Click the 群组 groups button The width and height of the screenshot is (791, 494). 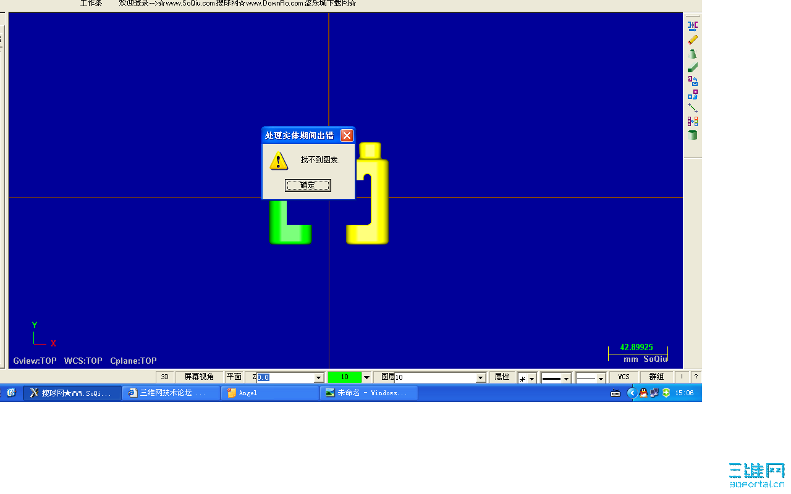(656, 377)
